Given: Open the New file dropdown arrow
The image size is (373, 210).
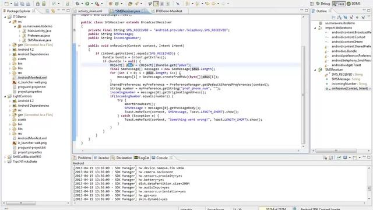Looking at the screenshot, I should click(x=11, y=4).
